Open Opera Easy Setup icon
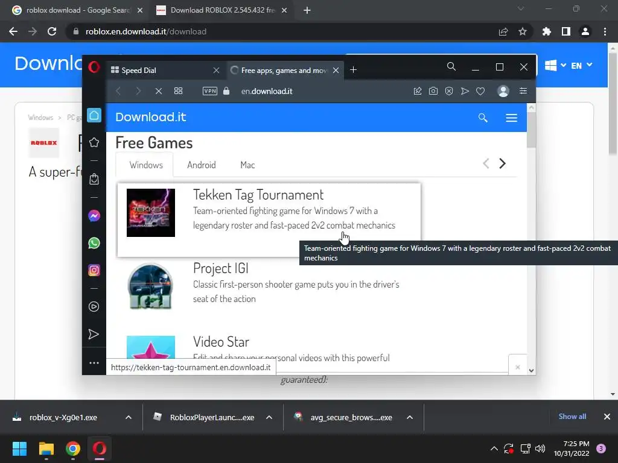The width and height of the screenshot is (618, 463). [x=523, y=91]
